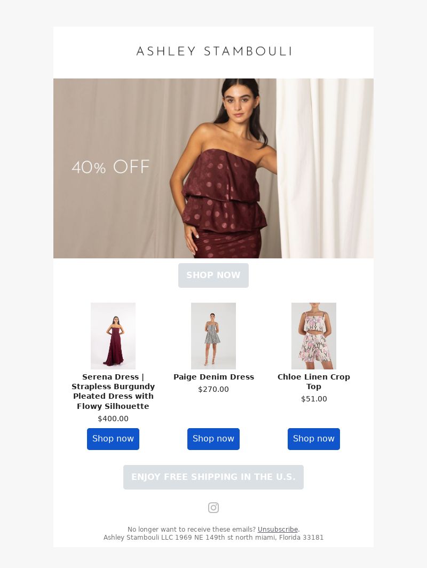Click the $270.00 price label
Image resolution: width=427 pixels, height=568 pixels.
pos(213,389)
